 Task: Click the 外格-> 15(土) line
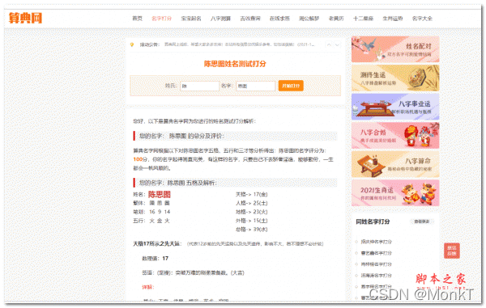(251, 221)
